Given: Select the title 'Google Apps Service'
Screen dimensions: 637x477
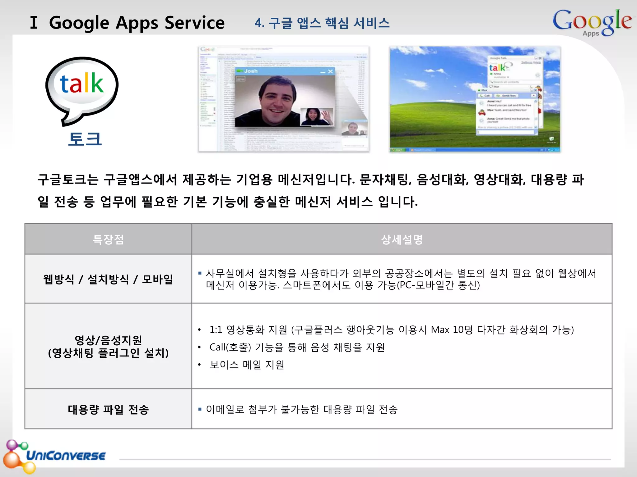Looking at the screenshot, I should (x=137, y=23).
